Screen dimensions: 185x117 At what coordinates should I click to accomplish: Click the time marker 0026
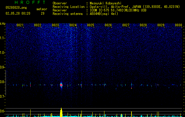click(x=108, y=25)
